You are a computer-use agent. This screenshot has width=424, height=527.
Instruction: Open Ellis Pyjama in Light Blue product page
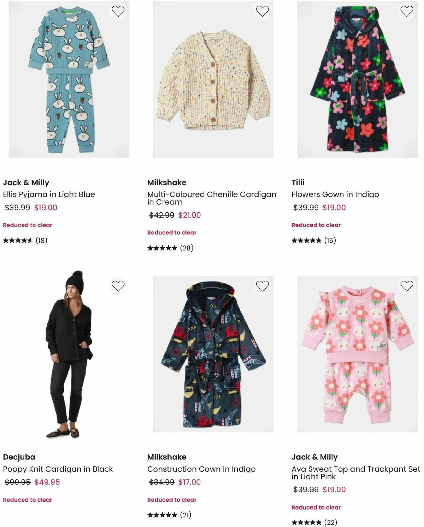coord(48,194)
